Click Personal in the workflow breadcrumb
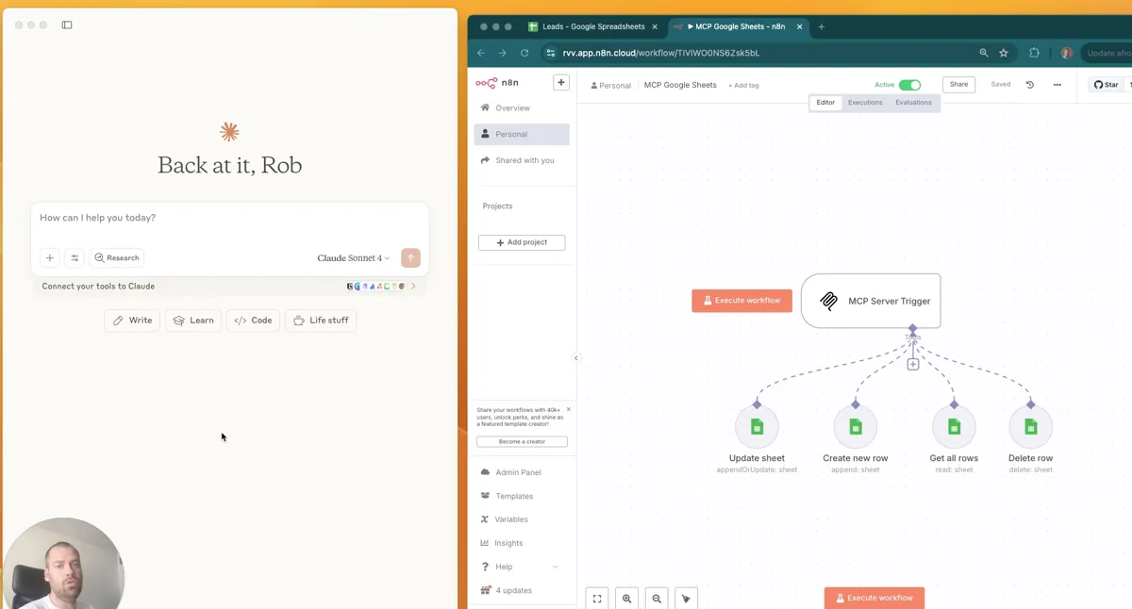The width and height of the screenshot is (1132, 609). (611, 85)
